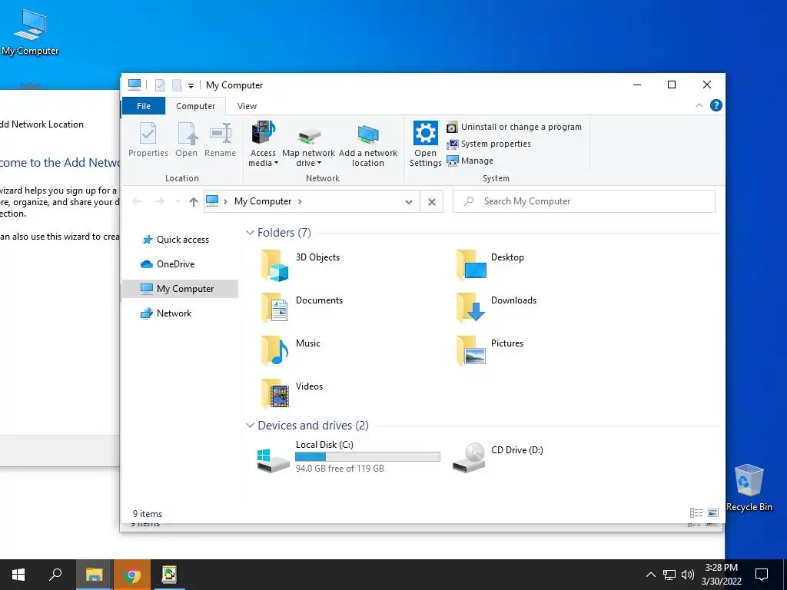Open the notification center icon
Image resolution: width=787 pixels, height=590 pixels.
[x=762, y=575]
